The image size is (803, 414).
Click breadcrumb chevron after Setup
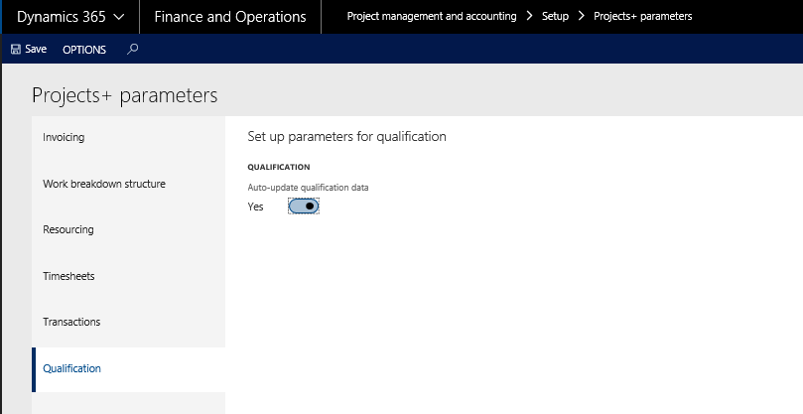point(581,17)
